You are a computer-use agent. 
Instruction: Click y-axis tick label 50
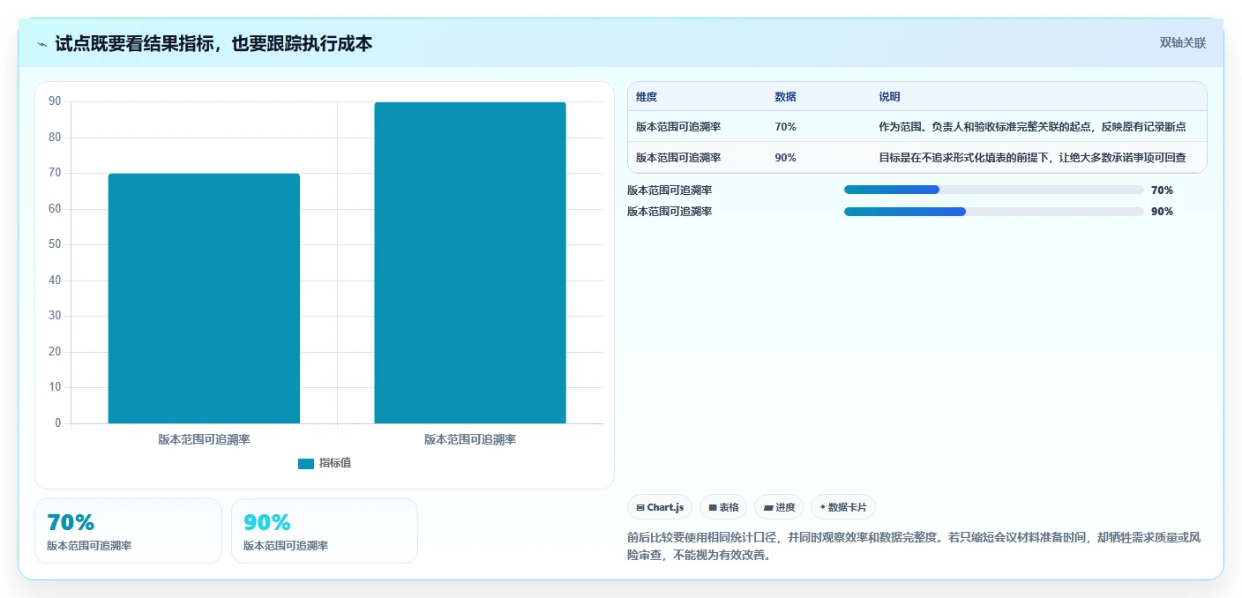pos(55,244)
